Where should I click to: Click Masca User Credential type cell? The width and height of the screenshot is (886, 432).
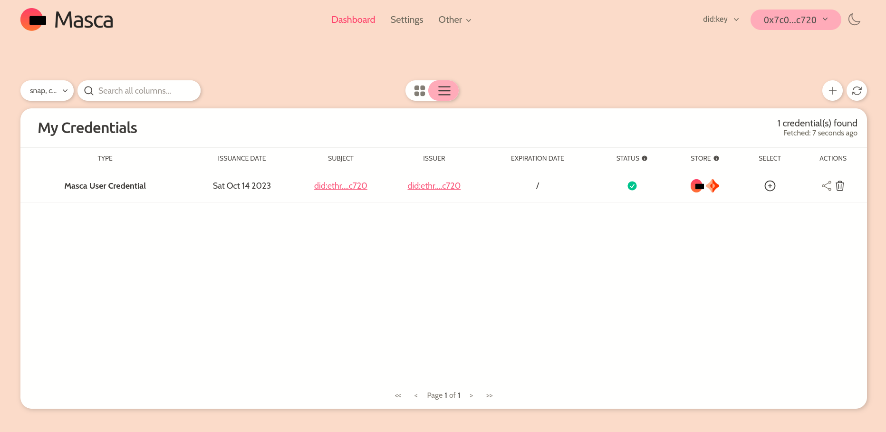(105, 186)
